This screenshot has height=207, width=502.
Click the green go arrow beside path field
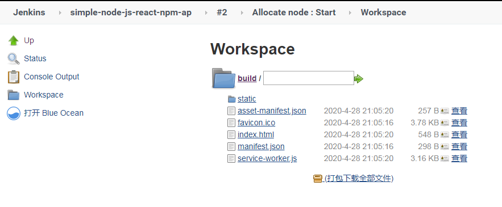tap(359, 79)
